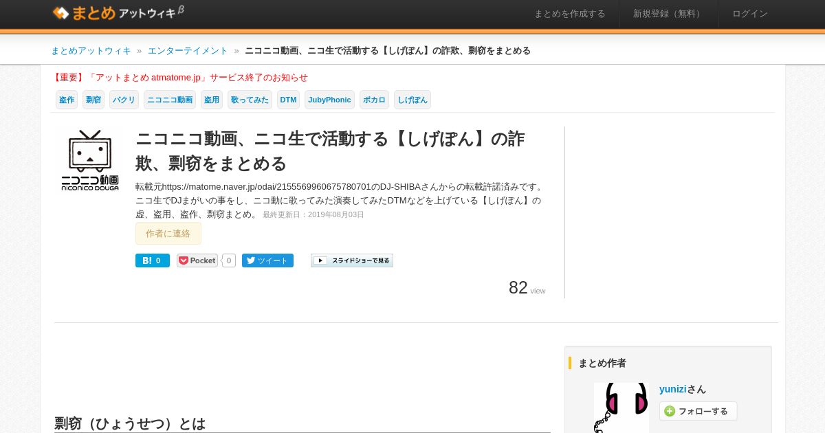The image size is (825, 433).
Task: Select the 盗作 tag
Action: point(67,100)
